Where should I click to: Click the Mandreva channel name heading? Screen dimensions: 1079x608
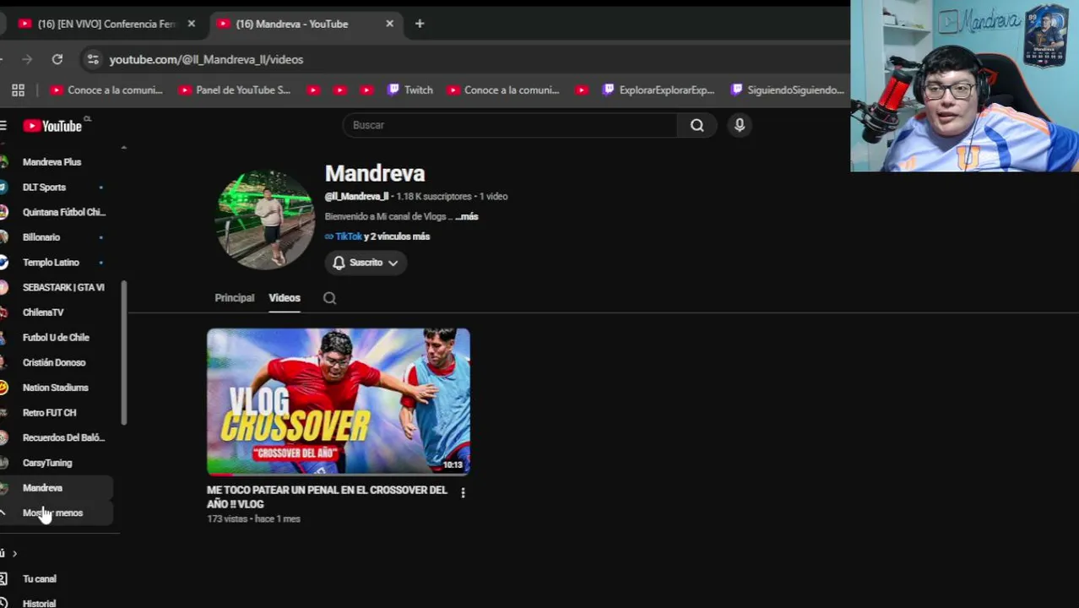375,174
